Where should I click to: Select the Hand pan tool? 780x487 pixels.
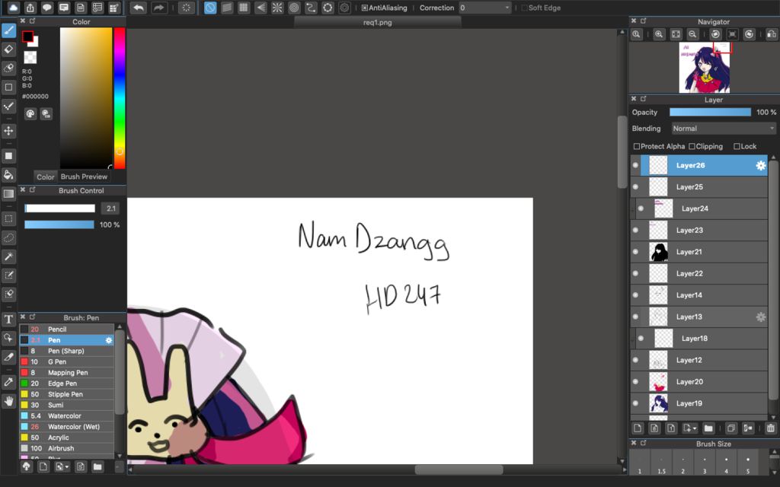[9, 400]
